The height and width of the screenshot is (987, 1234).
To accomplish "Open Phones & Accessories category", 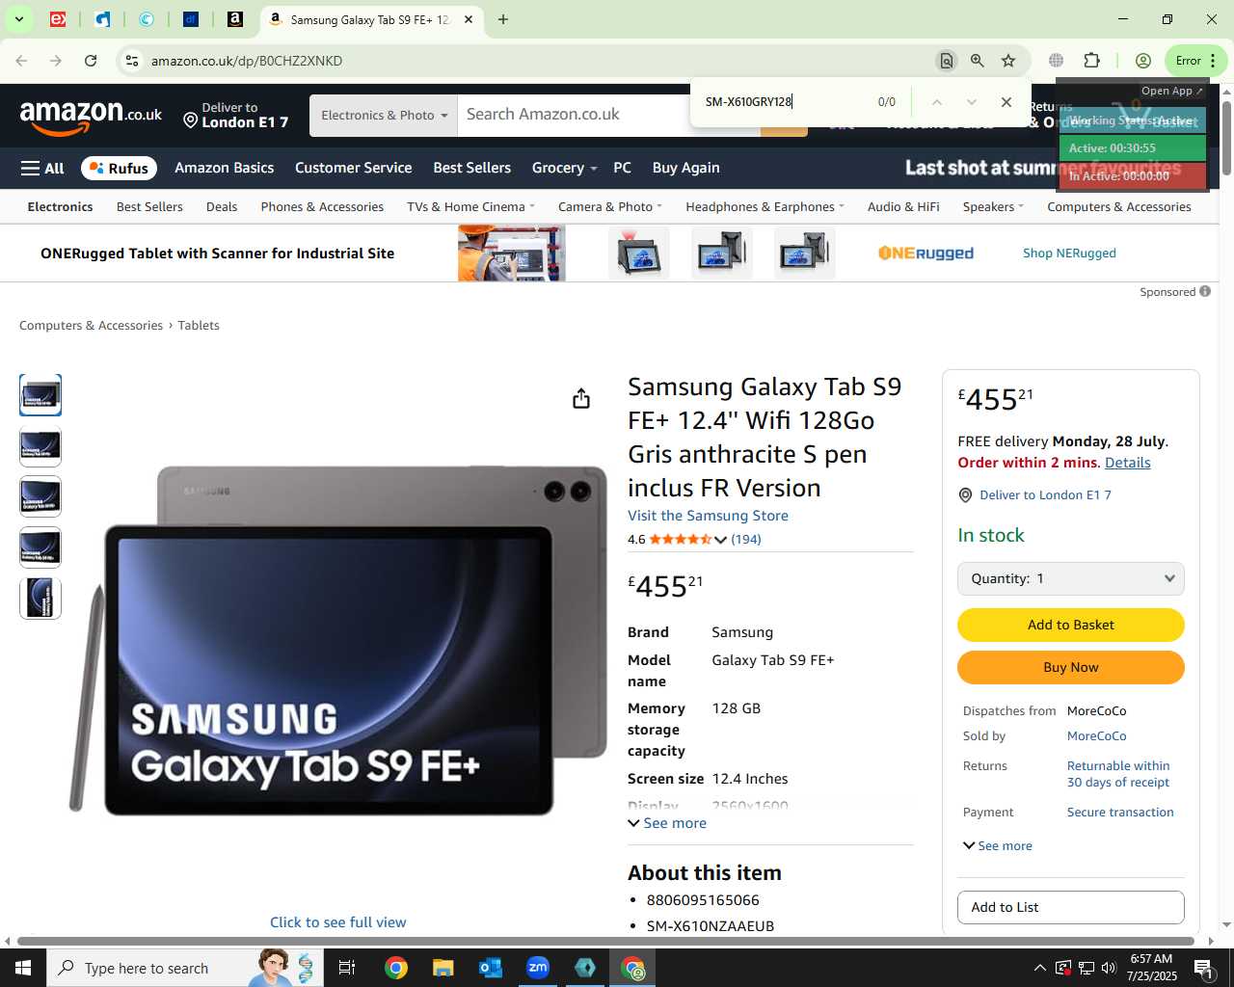I will 322,206.
